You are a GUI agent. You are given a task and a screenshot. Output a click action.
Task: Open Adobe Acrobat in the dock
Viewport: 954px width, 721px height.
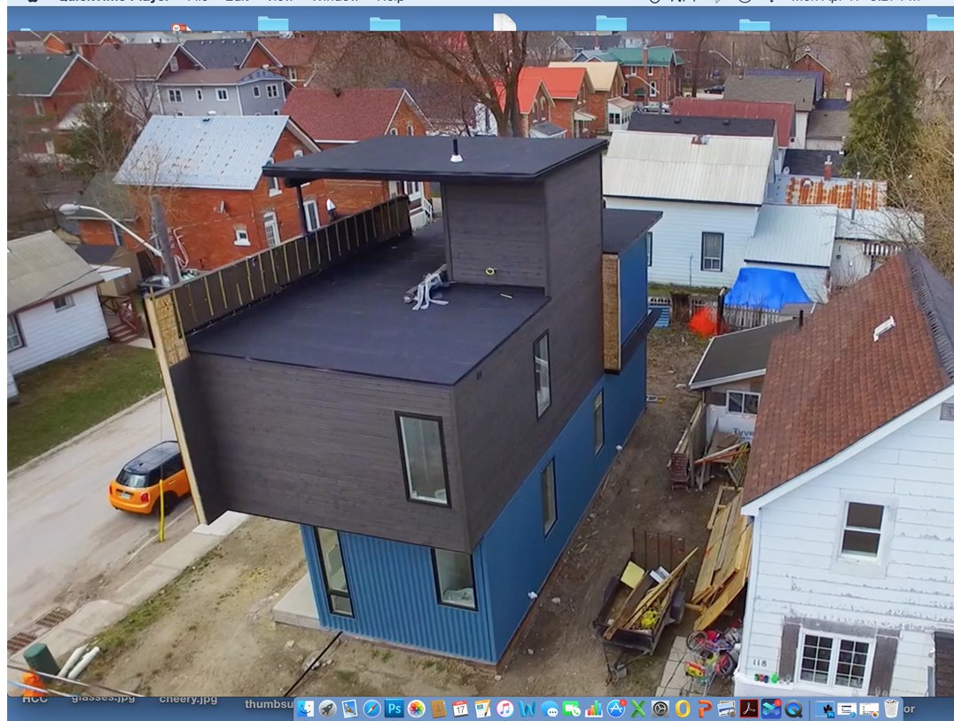point(749,709)
